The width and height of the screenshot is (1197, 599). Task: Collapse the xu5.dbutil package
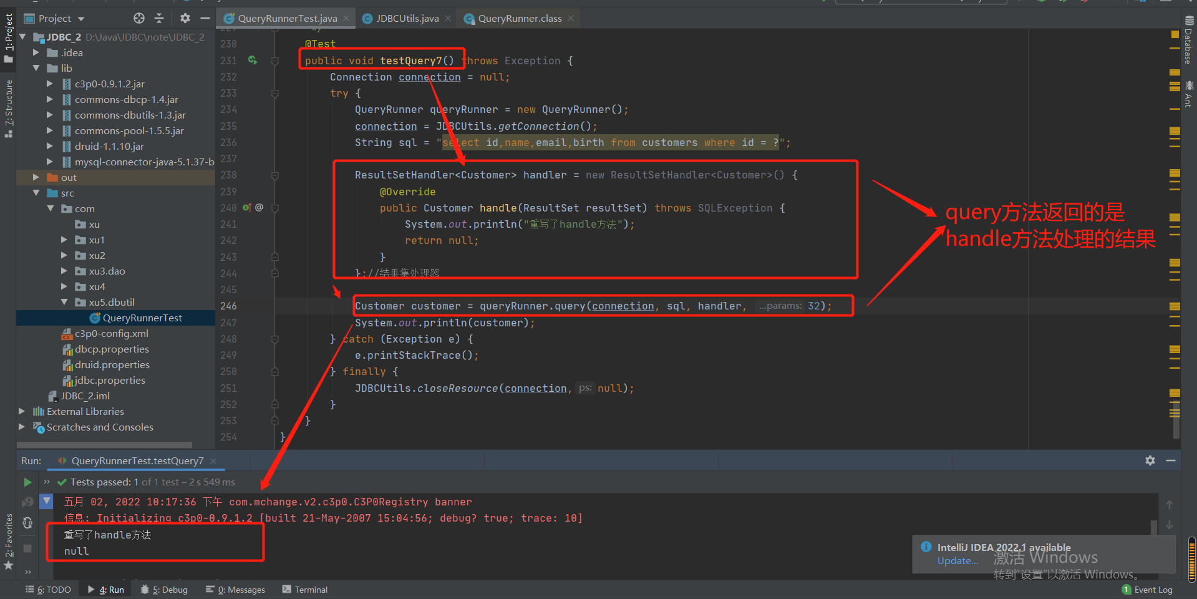click(64, 302)
